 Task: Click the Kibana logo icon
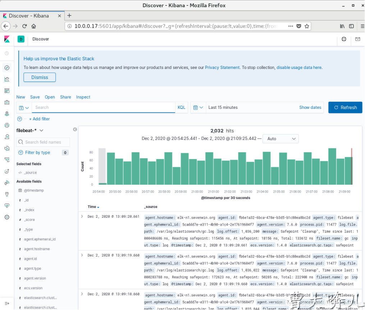(7, 39)
